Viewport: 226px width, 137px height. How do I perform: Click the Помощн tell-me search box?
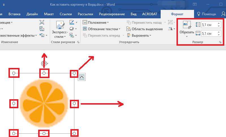206,14
